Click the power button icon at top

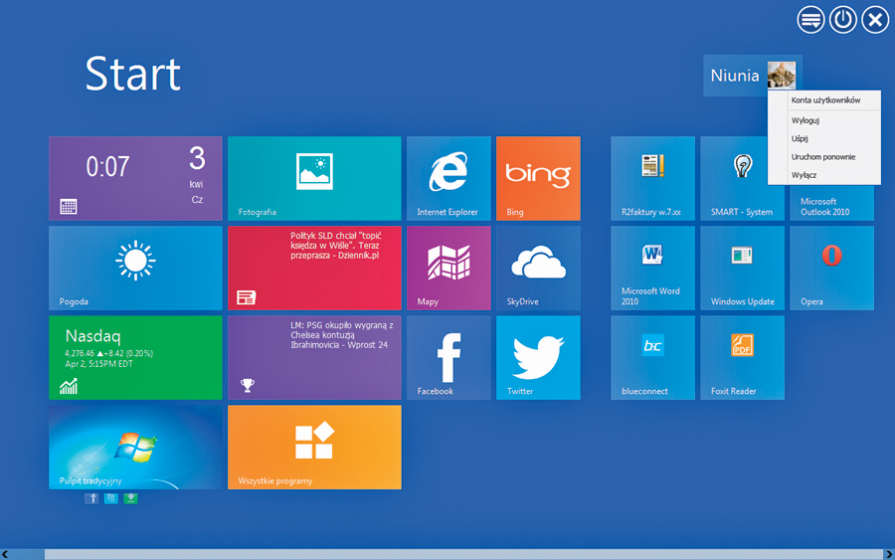point(843,20)
